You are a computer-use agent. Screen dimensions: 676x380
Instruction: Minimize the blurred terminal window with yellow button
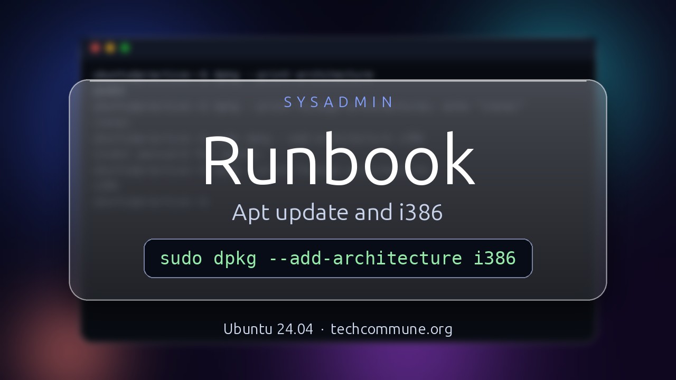[x=110, y=48]
